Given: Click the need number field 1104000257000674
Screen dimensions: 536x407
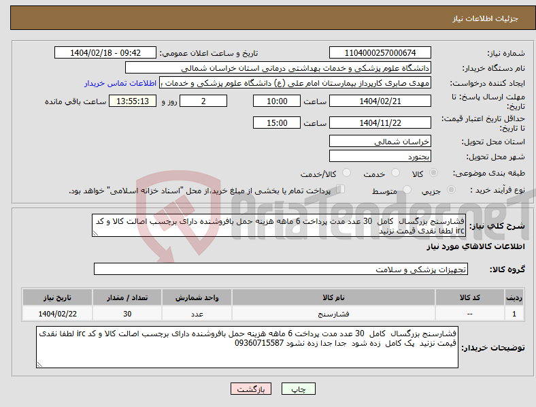Looking at the screenshot, I should coord(380,52).
